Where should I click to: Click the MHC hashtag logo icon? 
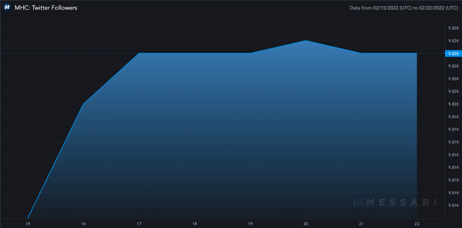point(7,7)
